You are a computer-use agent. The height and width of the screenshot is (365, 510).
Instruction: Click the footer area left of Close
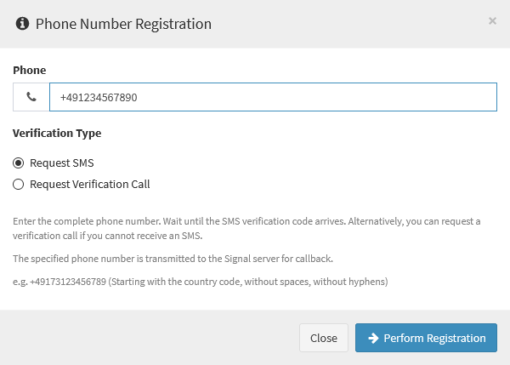point(150,338)
